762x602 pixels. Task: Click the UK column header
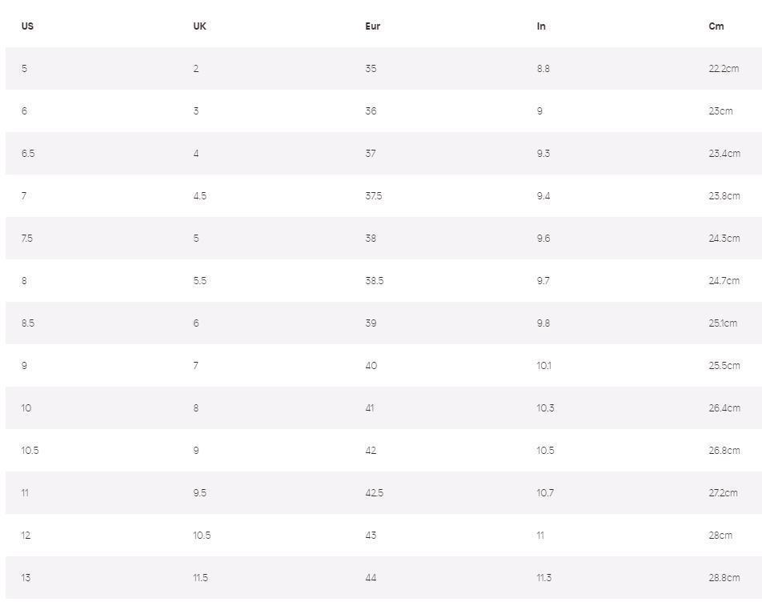pos(199,26)
